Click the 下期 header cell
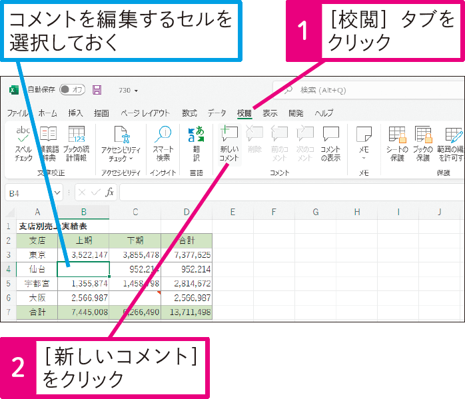This screenshot has width=465, height=399. (x=135, y=240)
